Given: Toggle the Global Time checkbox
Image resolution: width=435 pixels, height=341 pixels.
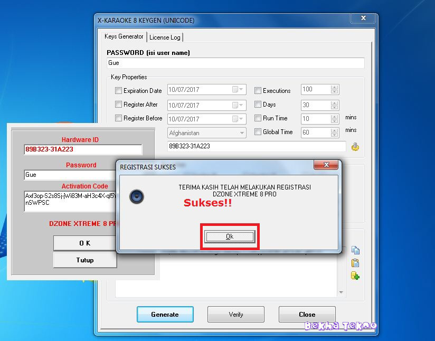Looking at the screenshot, I should click(x=258, y=132).
